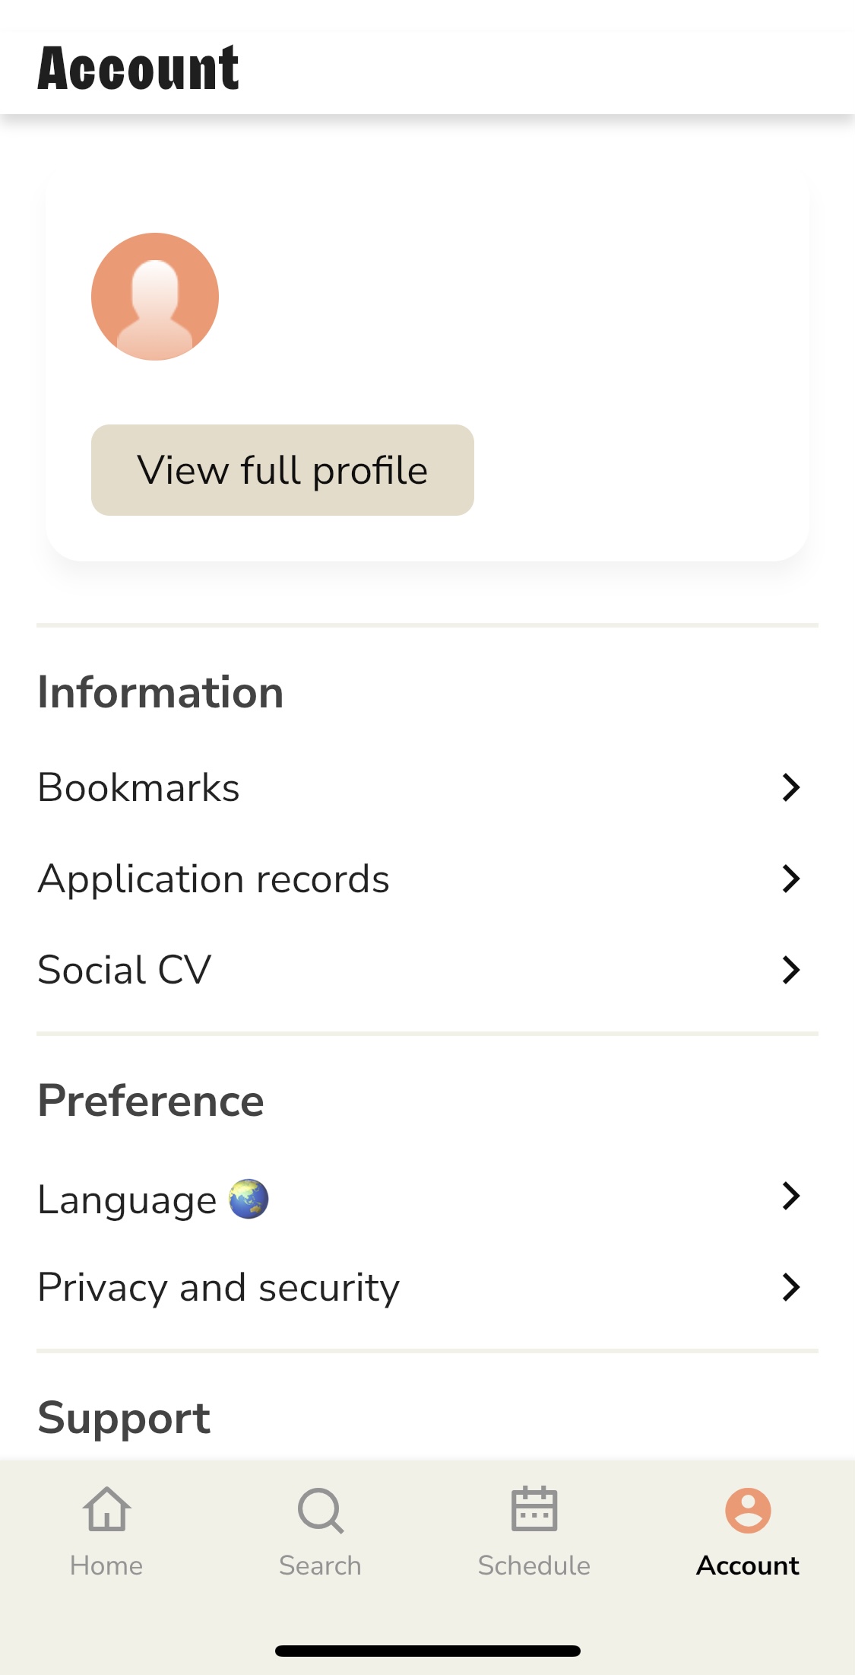This screenshot has height=1675, width=855.
Task: Switch to the Search tab label
Action: 320,1565
